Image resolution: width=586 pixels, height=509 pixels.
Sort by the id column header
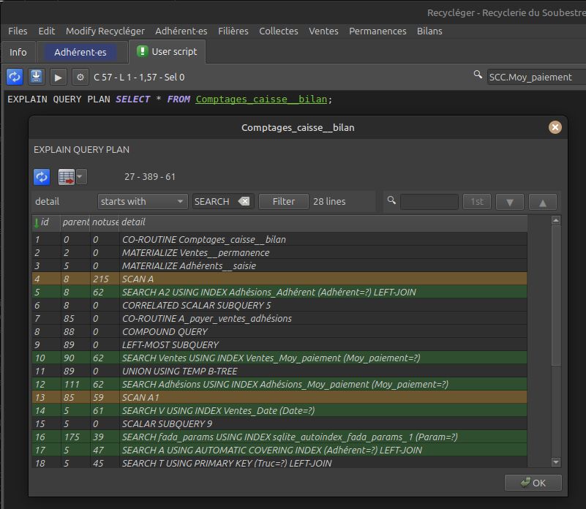(x=46, y=222)
